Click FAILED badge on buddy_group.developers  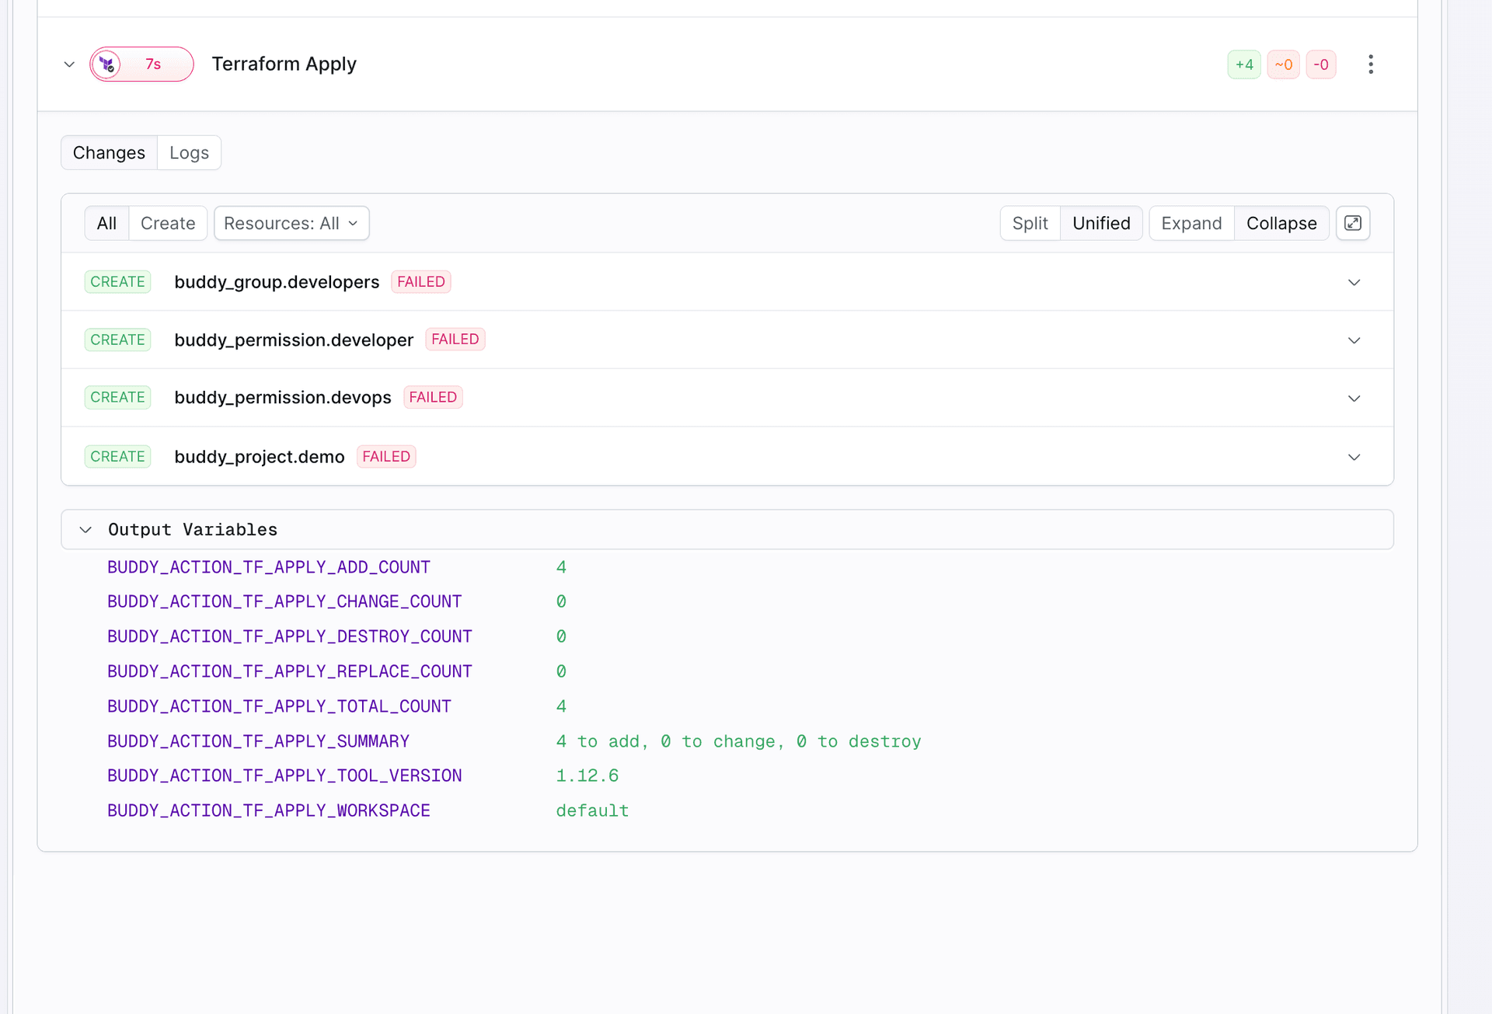(x=421, y=282)
